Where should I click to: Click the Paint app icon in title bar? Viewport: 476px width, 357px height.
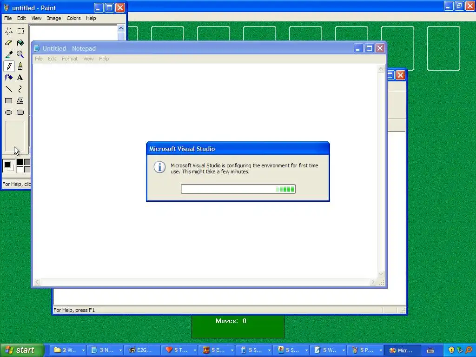(6, 7)
